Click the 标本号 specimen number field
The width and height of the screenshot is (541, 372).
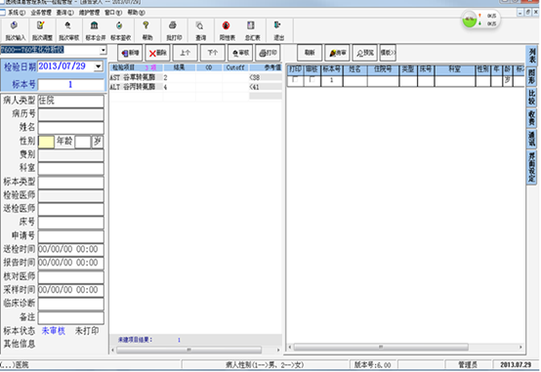(70, 85)
